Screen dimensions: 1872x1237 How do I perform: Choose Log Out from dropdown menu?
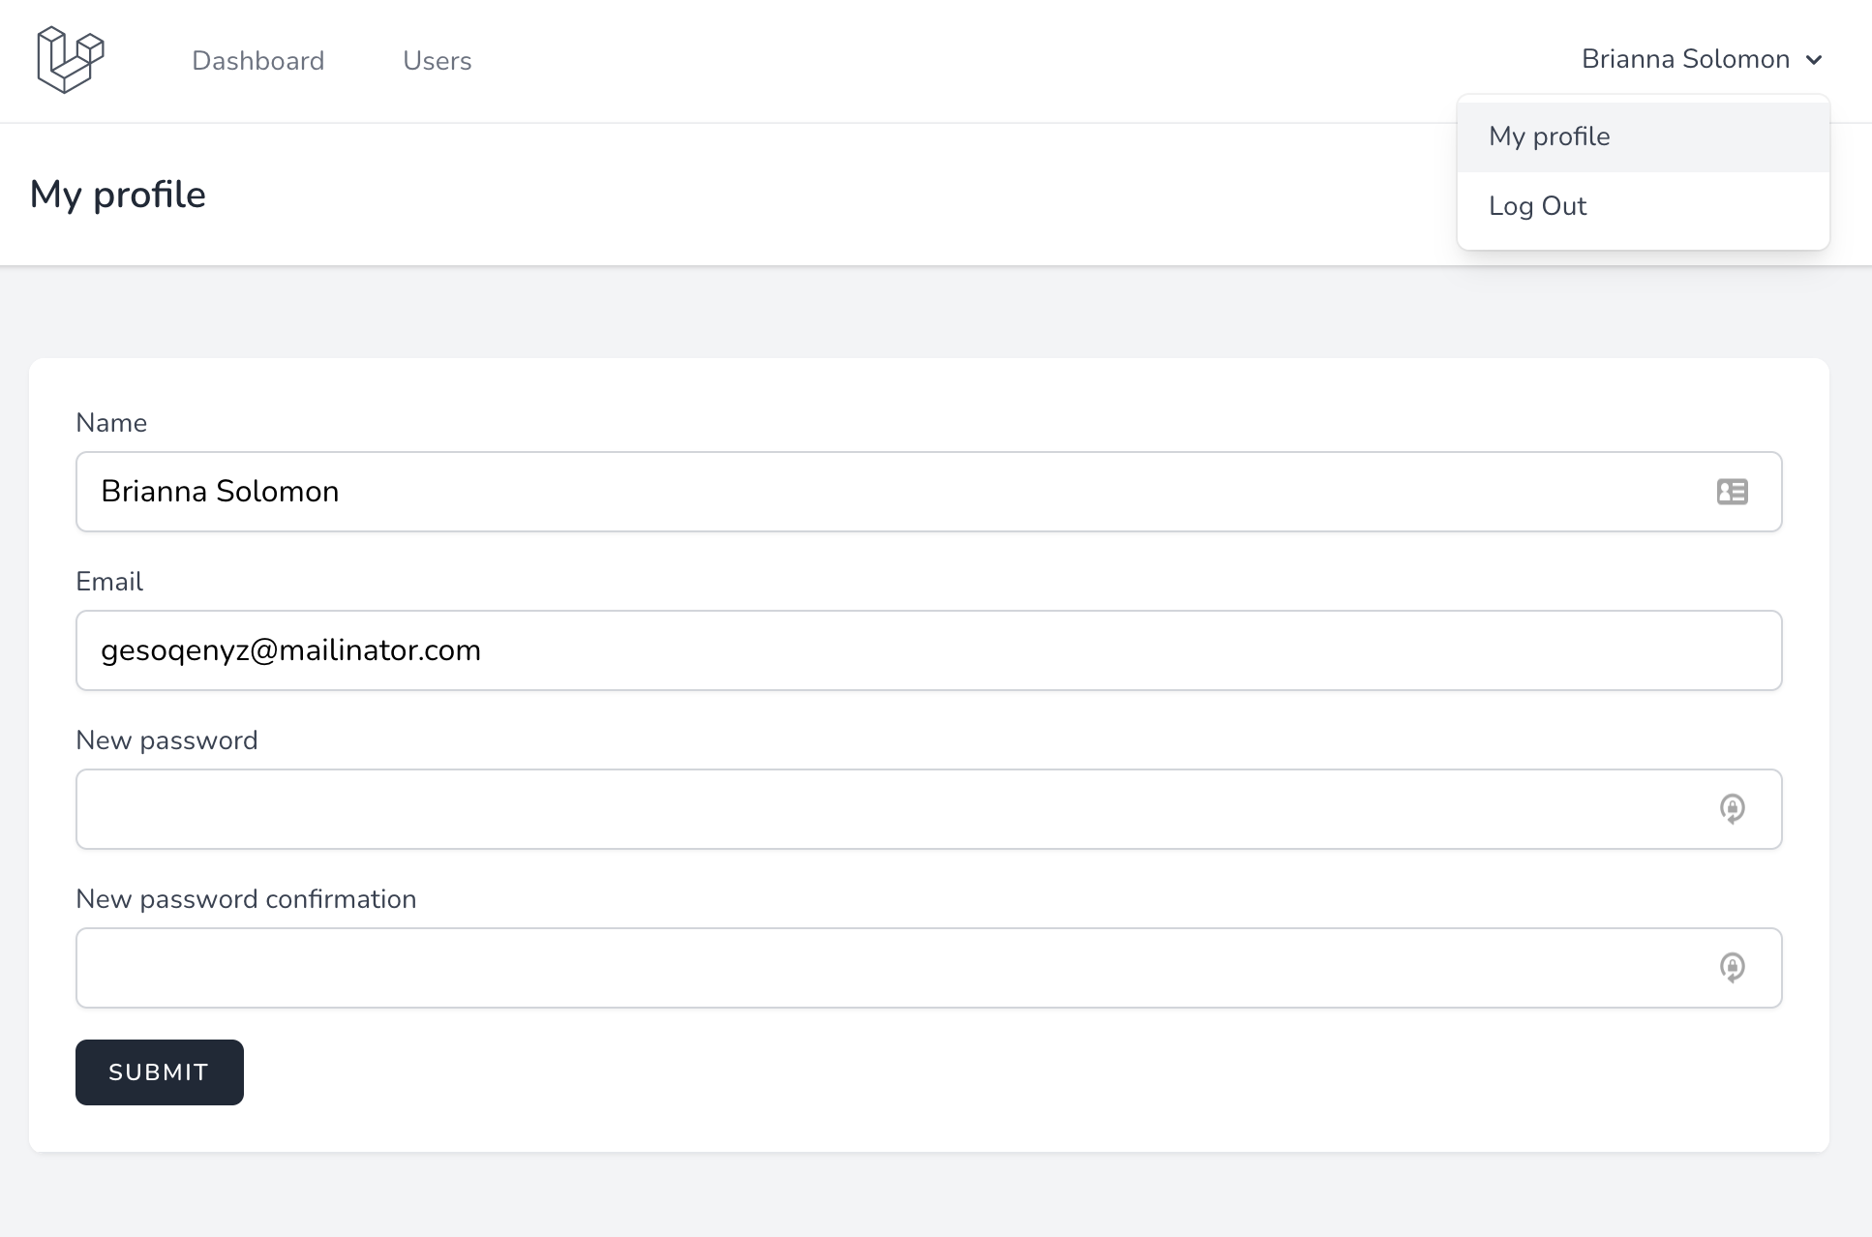1537,206
